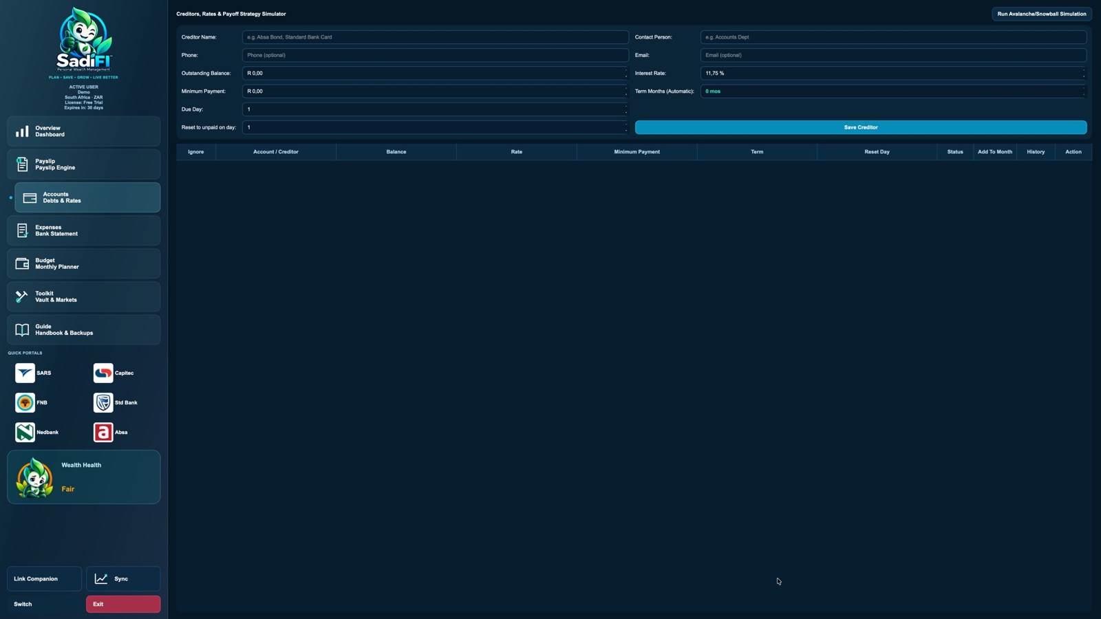Open Budget Monthly Planner menu item
The image size is (1101, 619).
(84, 263)
